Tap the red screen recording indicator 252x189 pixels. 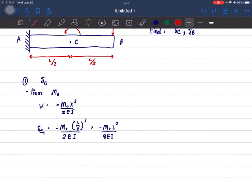coord(218,3)
